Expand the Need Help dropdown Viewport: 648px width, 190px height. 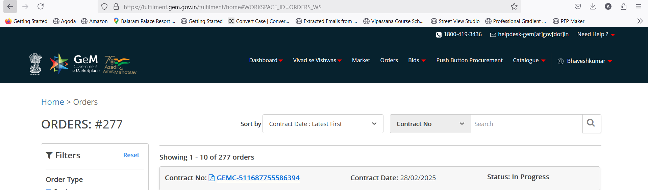click(x=596, y=34)
